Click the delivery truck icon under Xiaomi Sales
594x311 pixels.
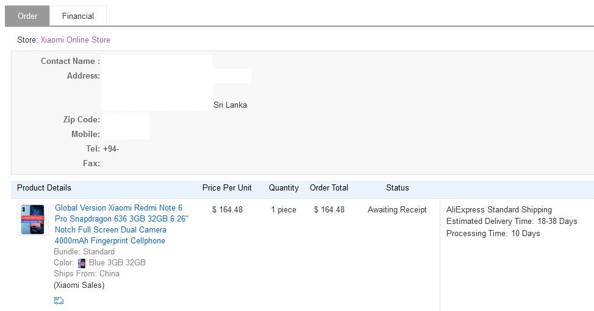click(59, 301)
